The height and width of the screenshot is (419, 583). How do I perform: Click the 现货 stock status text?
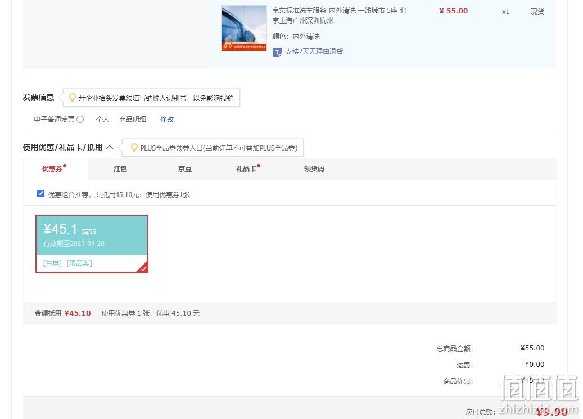point(537,12)
